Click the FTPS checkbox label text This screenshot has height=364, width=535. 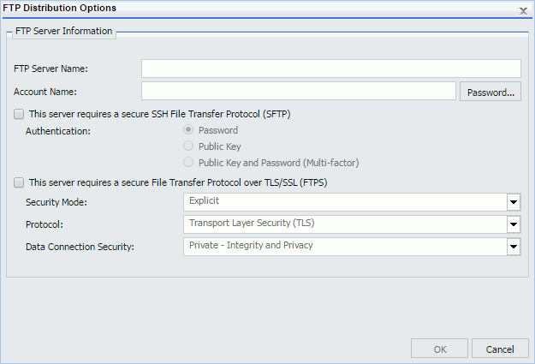[x=178, y=182]
